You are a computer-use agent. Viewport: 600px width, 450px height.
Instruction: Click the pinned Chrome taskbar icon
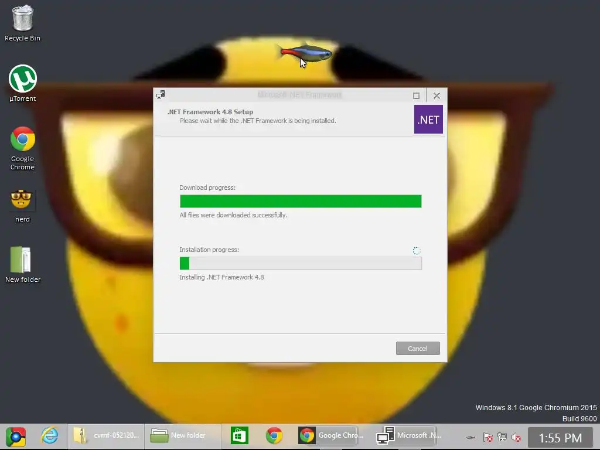pyautogui.click(x=274, y=436)
